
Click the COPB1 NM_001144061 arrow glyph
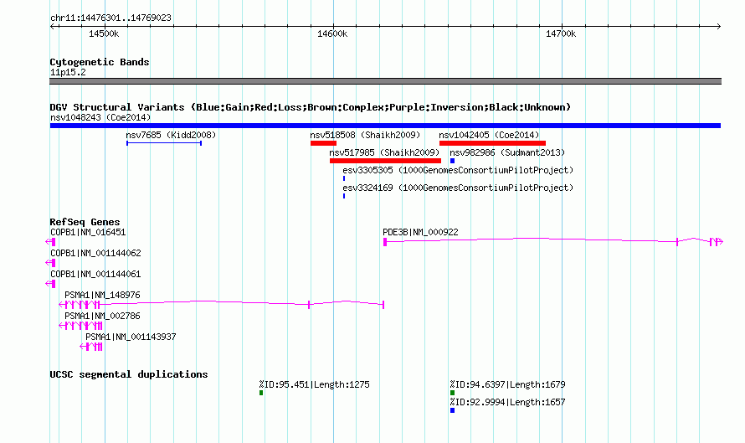pyautogui.click(x=50, y=284)
